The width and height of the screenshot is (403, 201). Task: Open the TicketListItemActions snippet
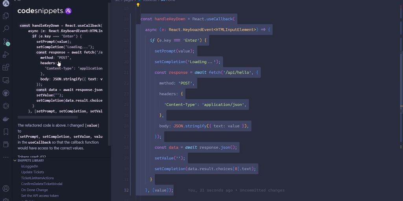37,178
